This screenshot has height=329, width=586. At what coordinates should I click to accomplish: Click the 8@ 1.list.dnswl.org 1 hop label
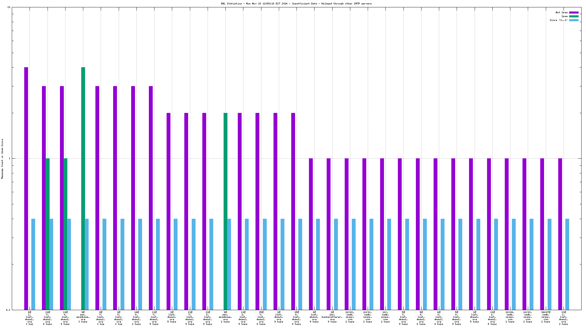click(30, 318)
